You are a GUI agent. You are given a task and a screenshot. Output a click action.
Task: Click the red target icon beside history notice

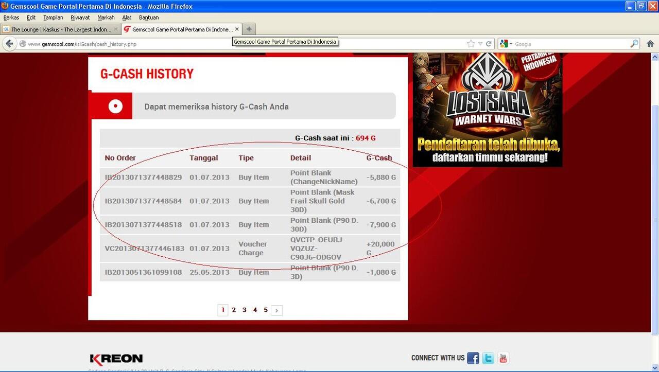(115, 107)
